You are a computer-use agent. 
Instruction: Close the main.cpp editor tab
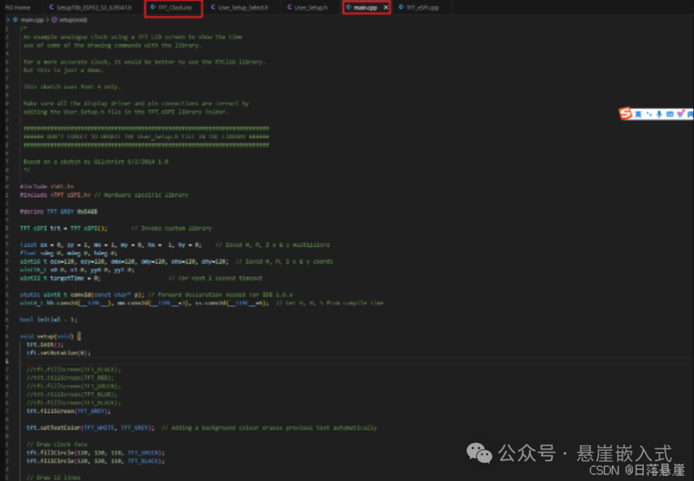pos(386,7)
